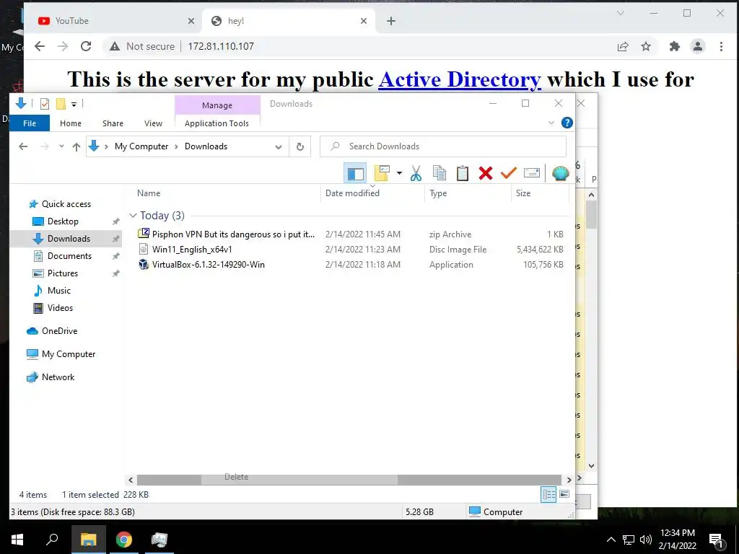Image resolution: width=739 pixels, height=554 pixels.
Task: Open Pictures in navigation pane
Action: click(x=63, y=273)
